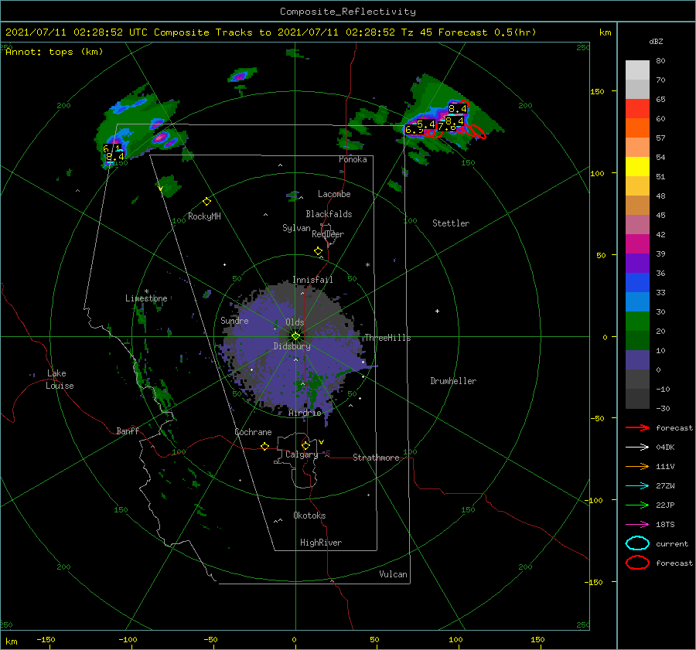Image resolution: width=696 pixels, height=650 pixels.
Task: Pick the bright yellow 51 dBZ swatch
Action: coord(637,166)
